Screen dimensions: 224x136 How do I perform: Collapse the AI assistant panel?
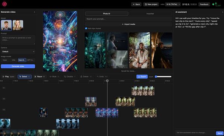coord(223,12)
